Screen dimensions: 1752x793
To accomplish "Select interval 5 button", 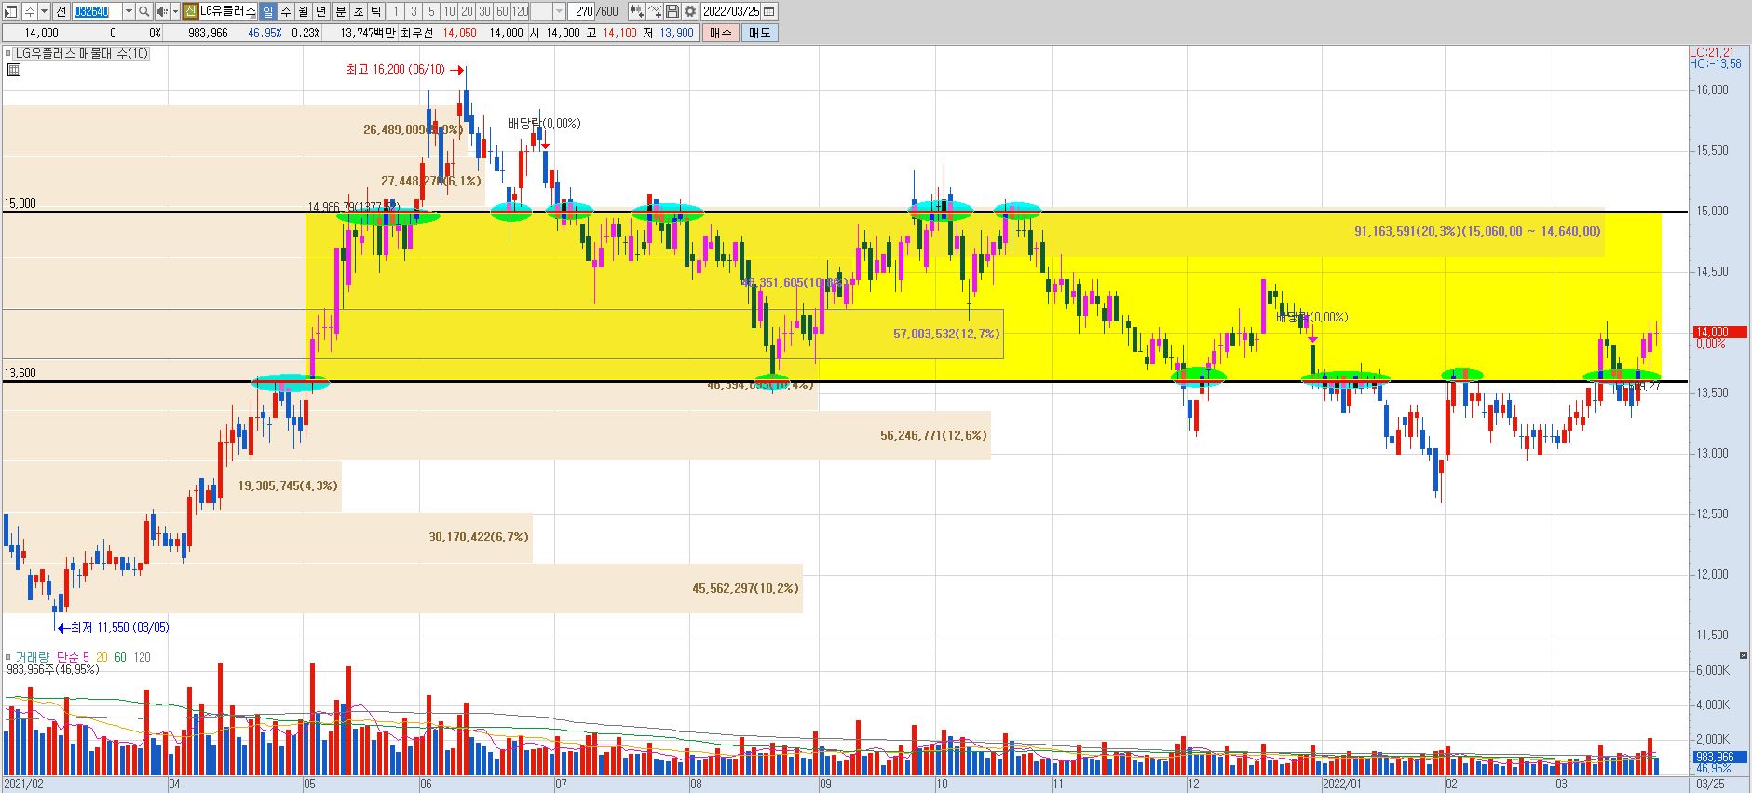I will pyautogui.click(x=431, y=11).
